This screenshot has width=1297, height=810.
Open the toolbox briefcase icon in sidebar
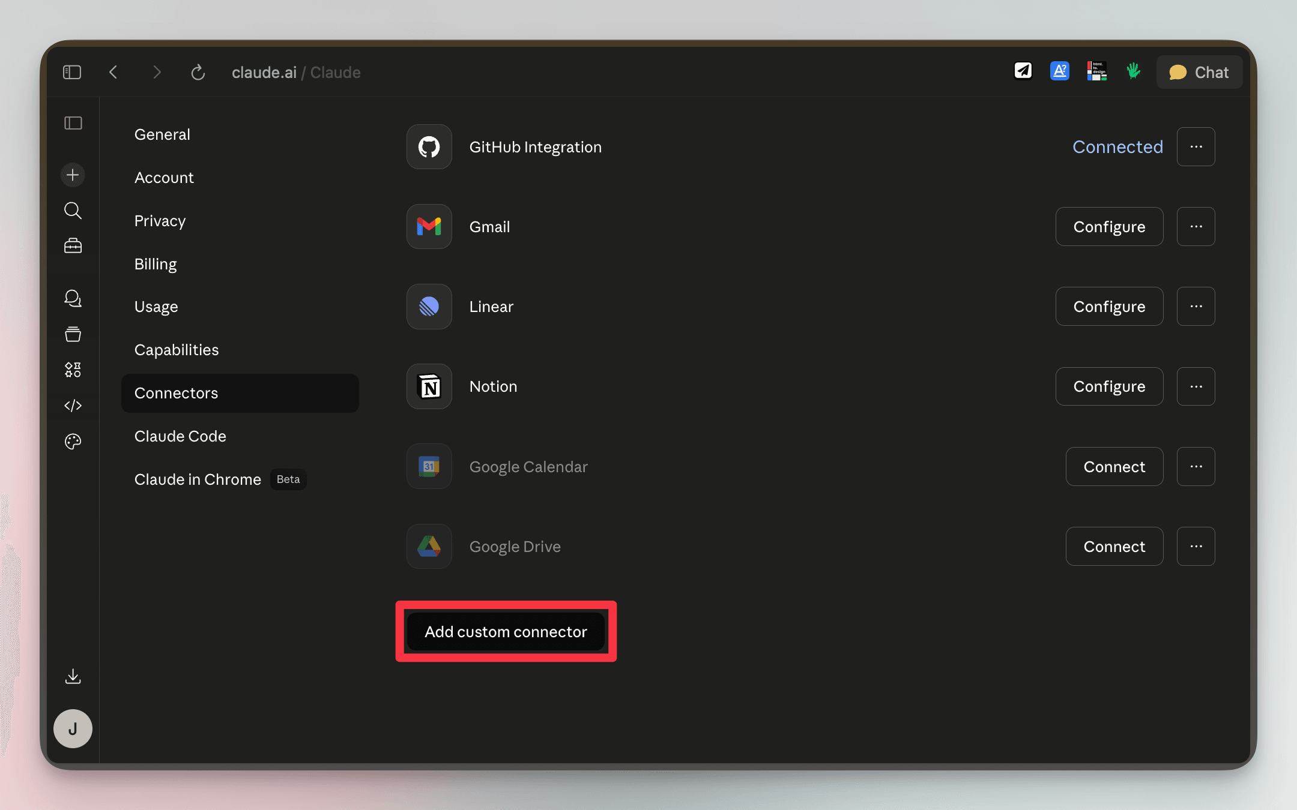pos(73,246)
